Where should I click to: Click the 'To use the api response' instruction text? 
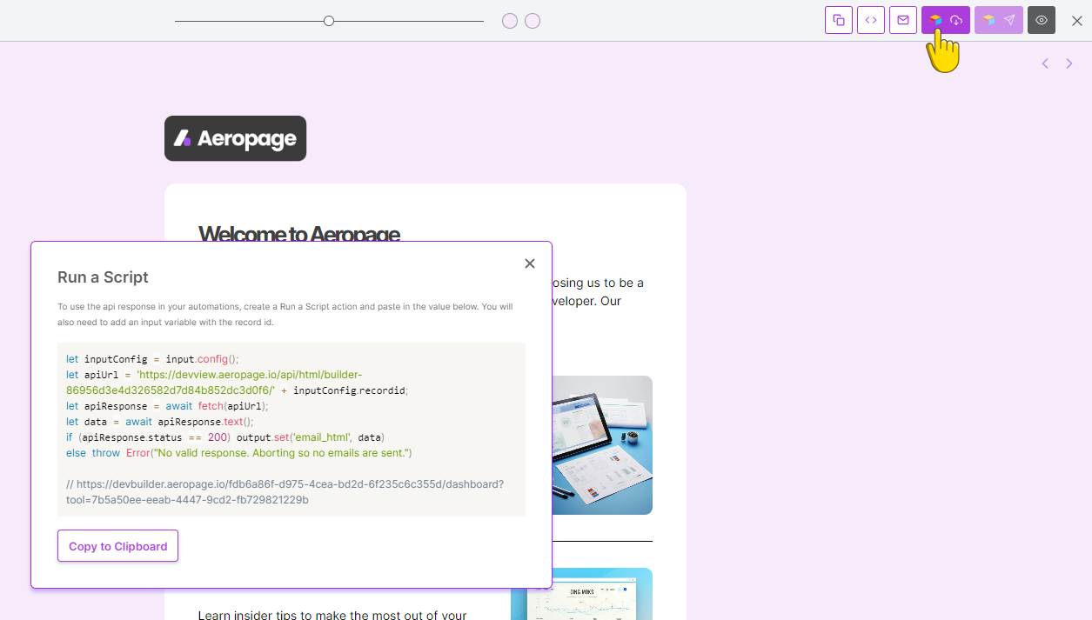click(285, 314)
